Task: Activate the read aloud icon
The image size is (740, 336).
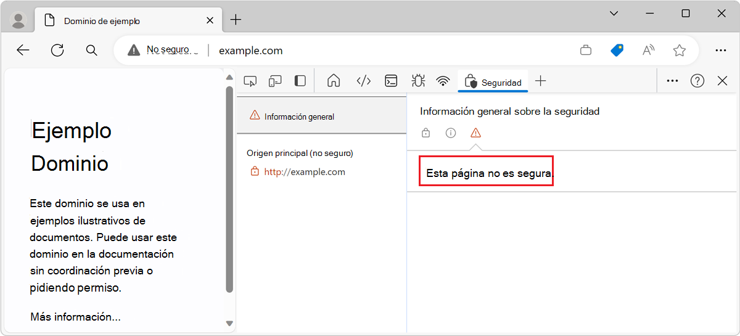Action: 648,51
